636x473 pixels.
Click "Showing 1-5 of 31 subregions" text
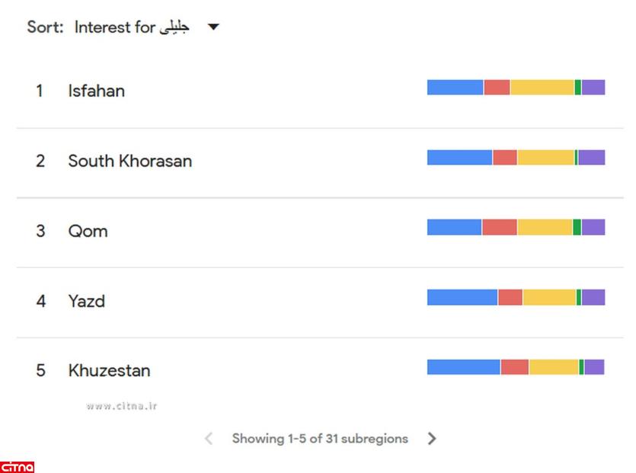(320, 439)
